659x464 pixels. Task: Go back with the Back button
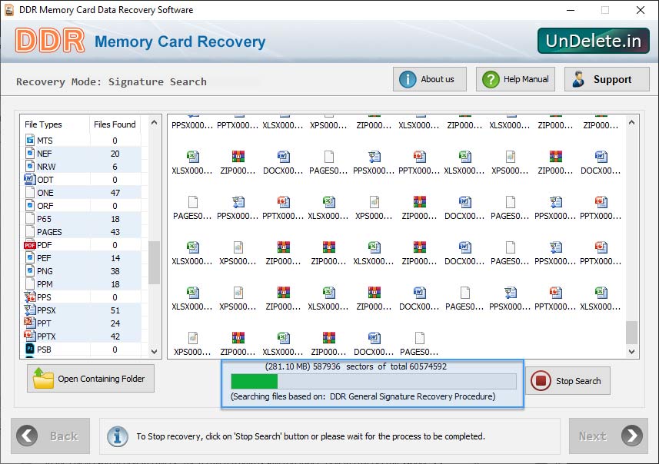(x=51, y=436)
